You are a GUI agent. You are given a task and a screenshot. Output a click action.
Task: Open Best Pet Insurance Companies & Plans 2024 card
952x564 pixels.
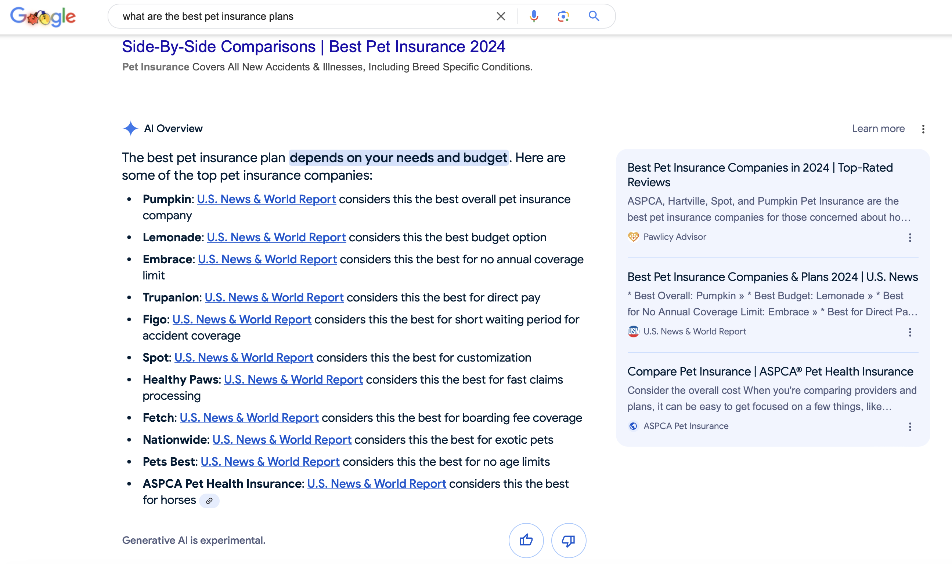pos(772,277)
